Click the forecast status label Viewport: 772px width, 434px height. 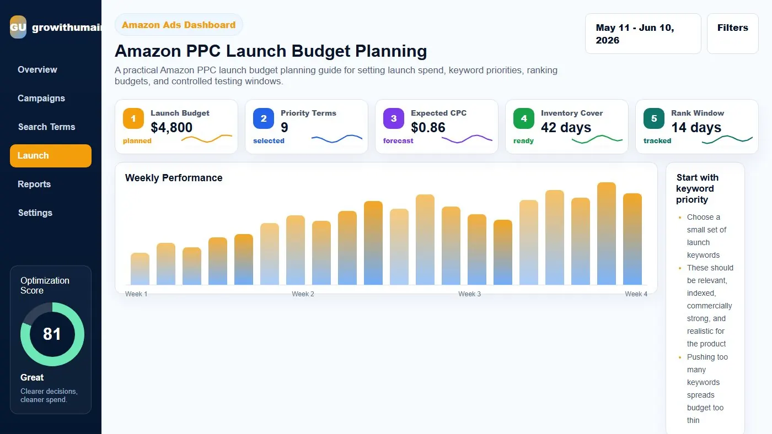398,141
